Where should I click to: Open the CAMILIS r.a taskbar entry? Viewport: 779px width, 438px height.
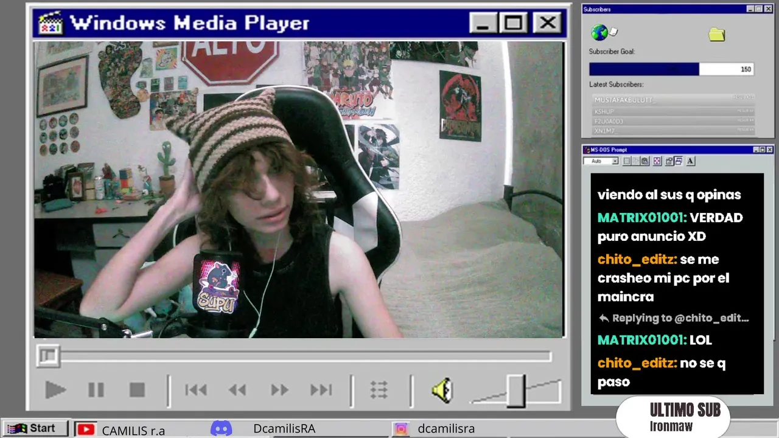coord(133,430)
